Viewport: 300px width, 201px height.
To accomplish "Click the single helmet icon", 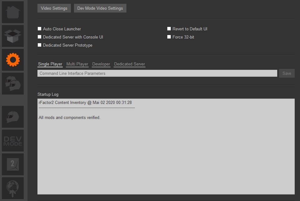I will point(13,117).
